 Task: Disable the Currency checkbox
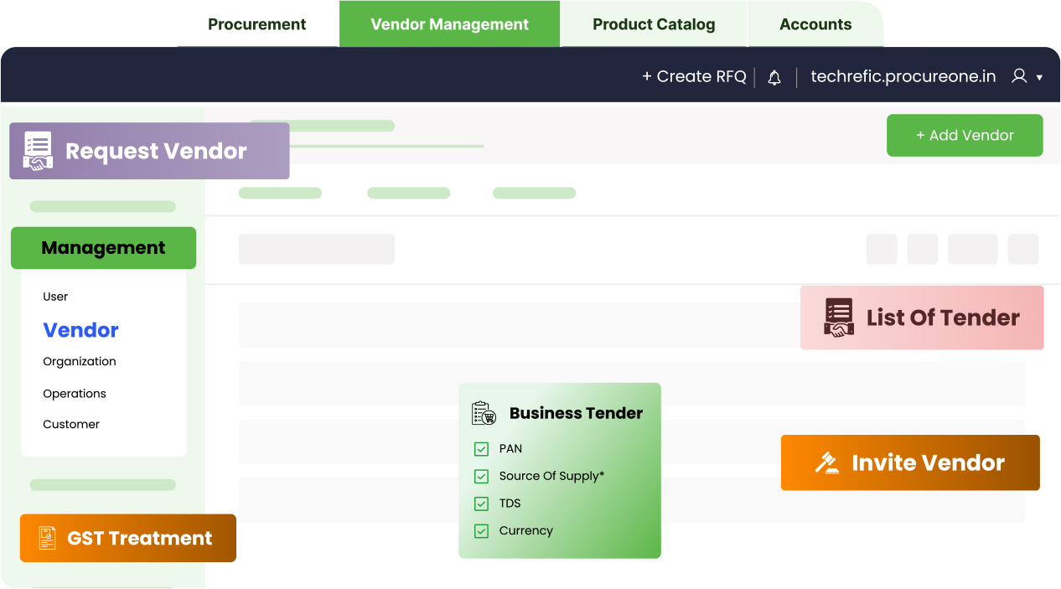coord(481,530)
